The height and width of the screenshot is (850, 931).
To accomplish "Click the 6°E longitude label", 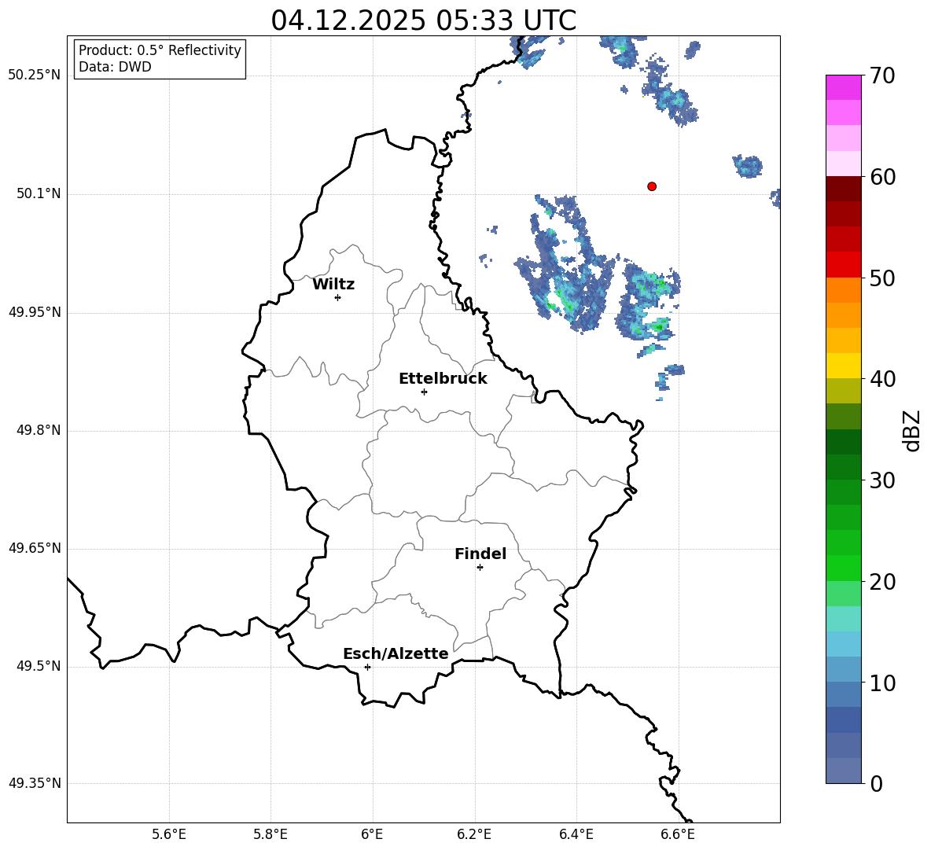I will 372,834.
